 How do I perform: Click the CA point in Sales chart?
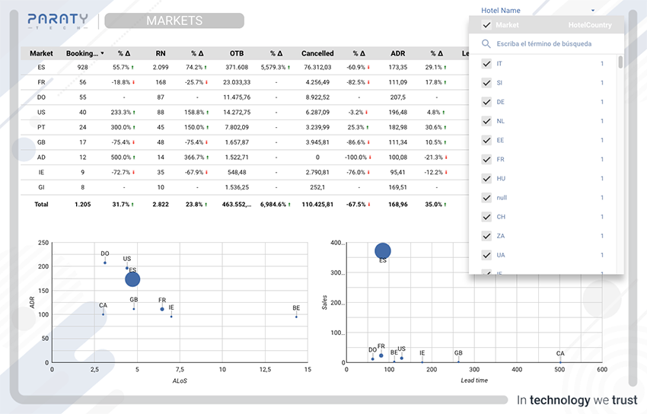tap(560, 362)
